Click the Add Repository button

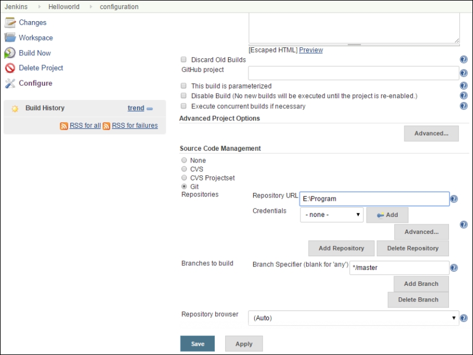pos(342,248)
